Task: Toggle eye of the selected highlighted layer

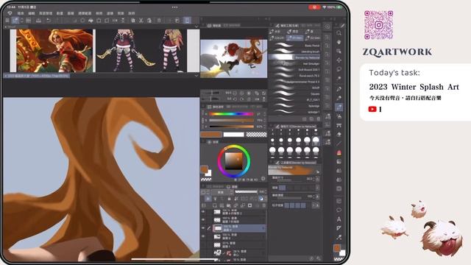Action: 203,228
